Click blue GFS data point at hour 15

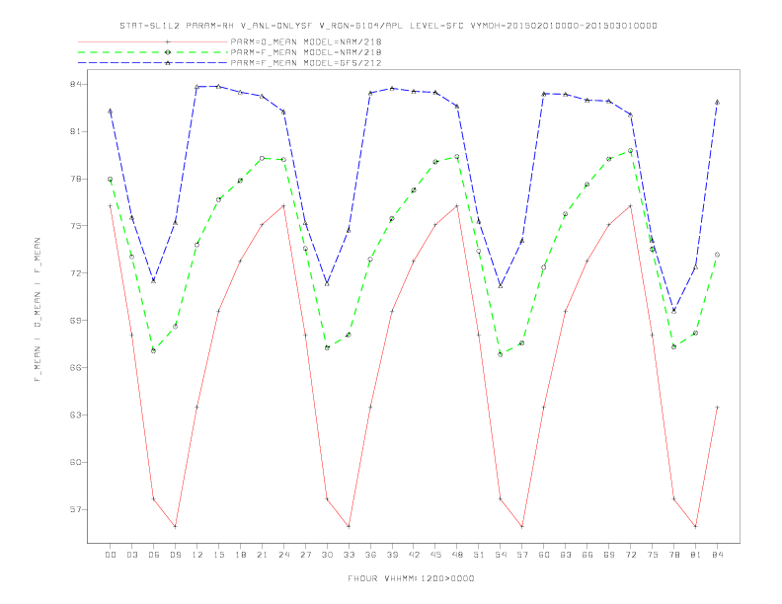pyautogui.click(x=218, y=86)
